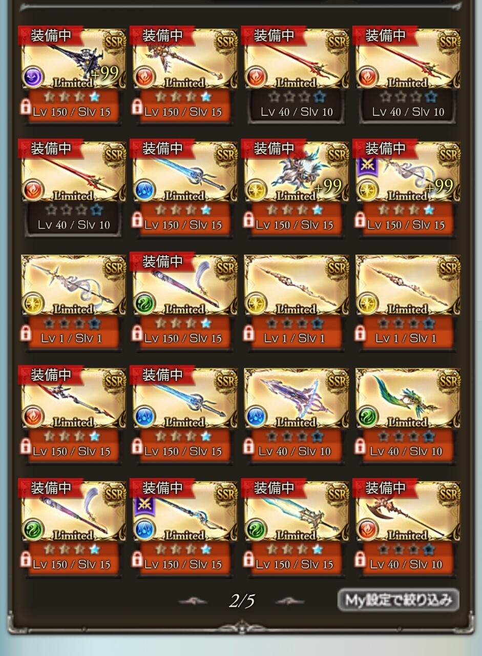
Task: Click the My設定で絞り込み filter button
Action: click(x=398, y=600)
